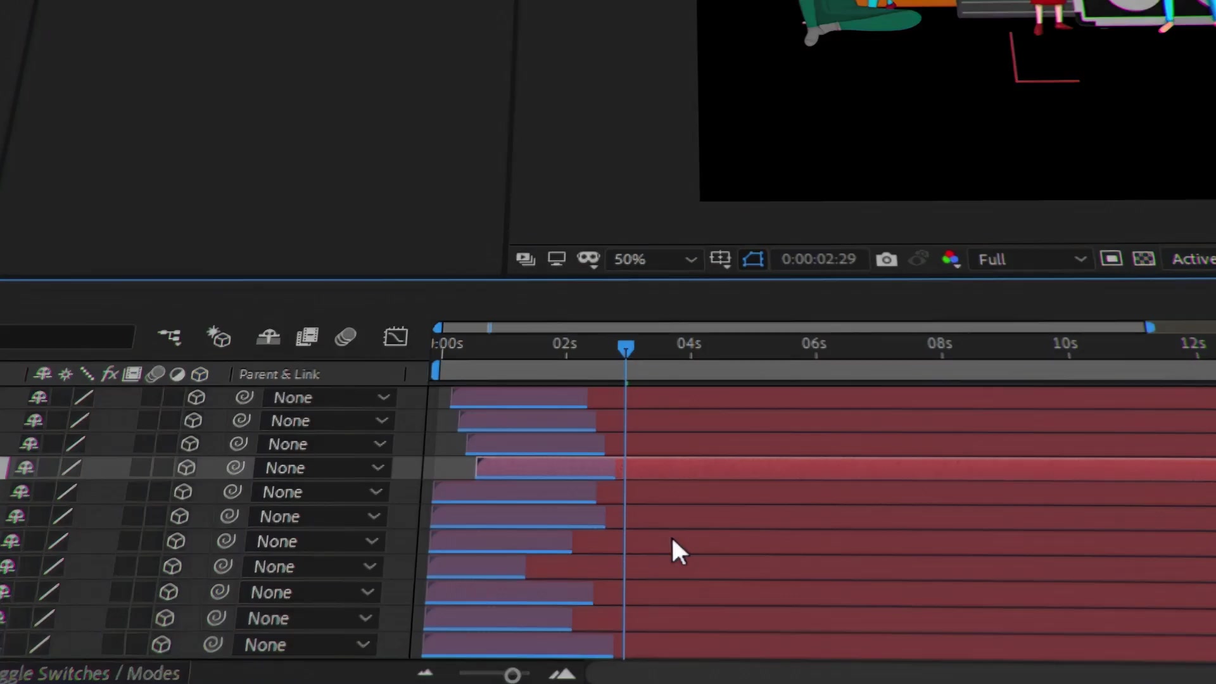Take snapshot with camera icon
This screenshot has height=684, width=1216.
[x=886, y=259]
